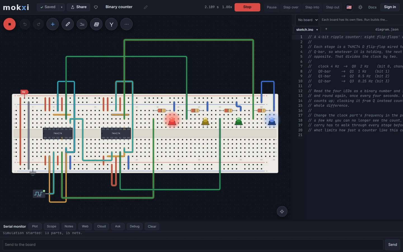Click the Step over button
The width and height of the screenshot is (403, 252).
(291, 7)
